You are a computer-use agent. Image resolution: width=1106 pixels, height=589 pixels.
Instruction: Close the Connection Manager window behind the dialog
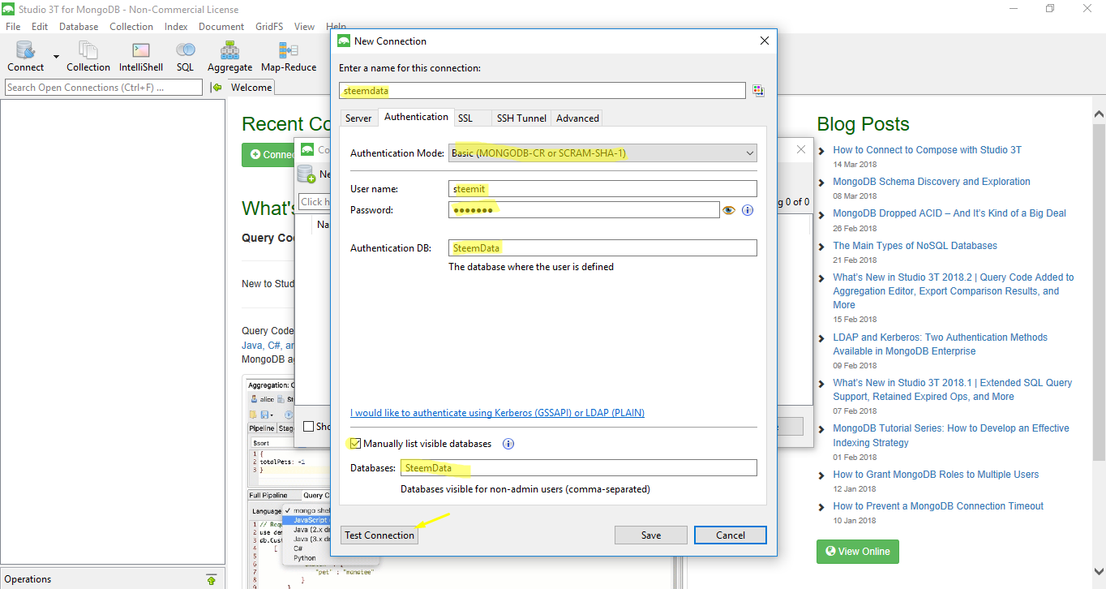pos(801,149)
